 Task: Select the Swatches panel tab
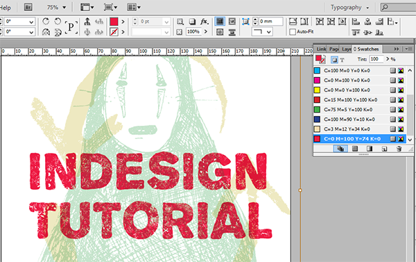(367, 49)
